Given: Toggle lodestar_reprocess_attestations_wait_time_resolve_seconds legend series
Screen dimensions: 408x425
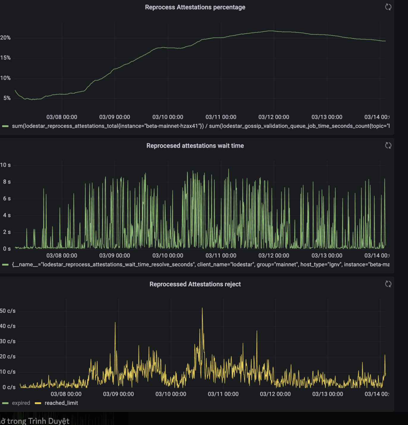Looking at the screenshot, I should pos(201,264).
